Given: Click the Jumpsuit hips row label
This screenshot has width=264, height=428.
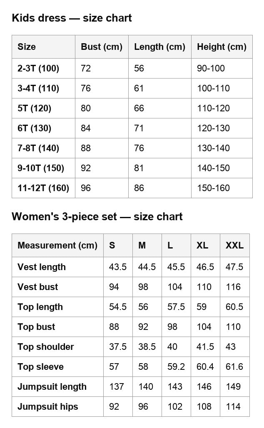Looking at the screenshot, I should pyautogui.click(x=48, y=406).
